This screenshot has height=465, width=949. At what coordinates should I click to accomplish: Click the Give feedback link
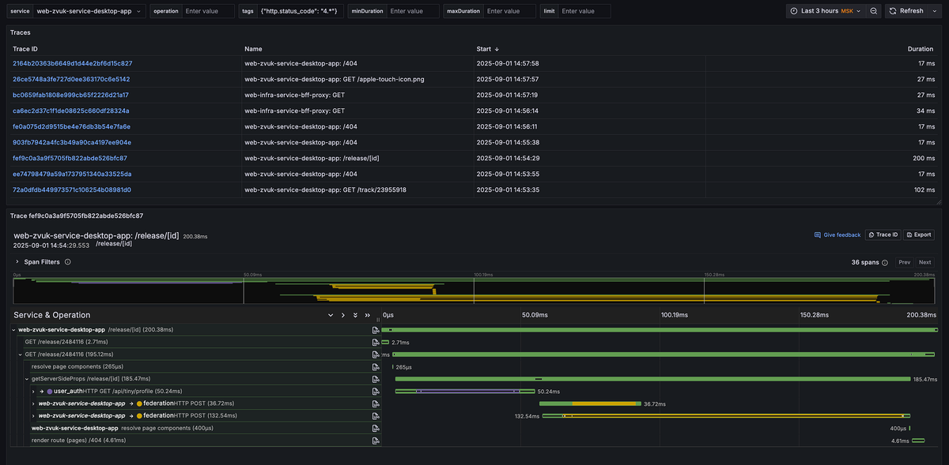tap(837, 234)
